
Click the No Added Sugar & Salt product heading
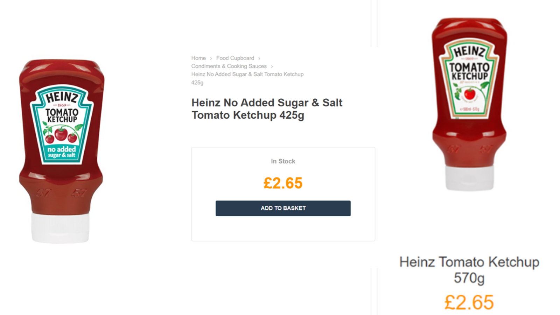point(267,108)
